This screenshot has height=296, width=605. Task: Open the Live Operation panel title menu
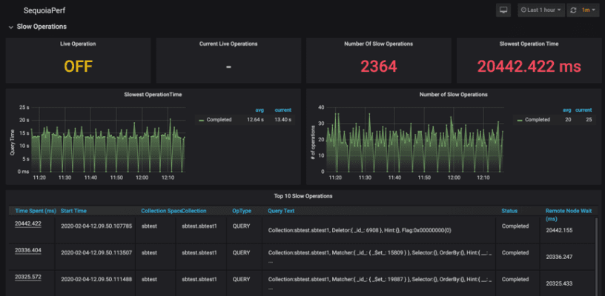[78, 44]
